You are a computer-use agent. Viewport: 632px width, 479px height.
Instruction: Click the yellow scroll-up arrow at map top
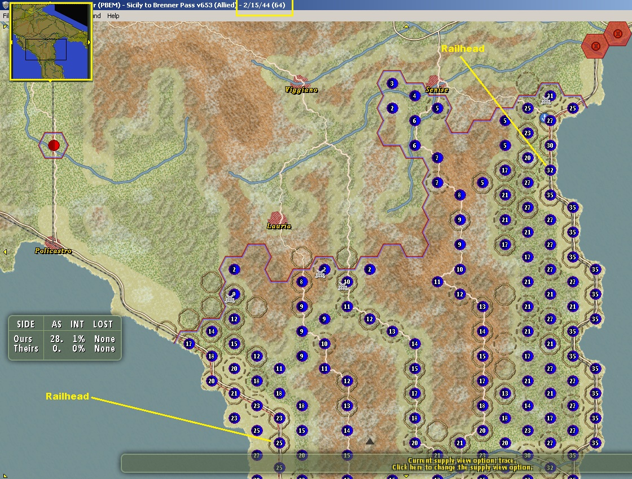[x=406, y=26]
